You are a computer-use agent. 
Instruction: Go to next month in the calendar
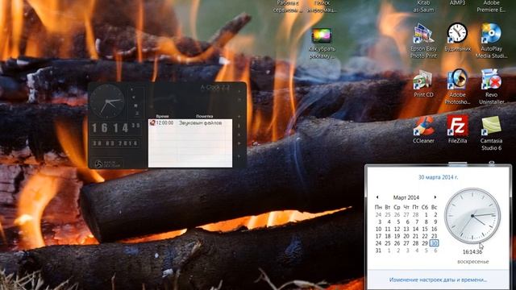pos(435,197)
